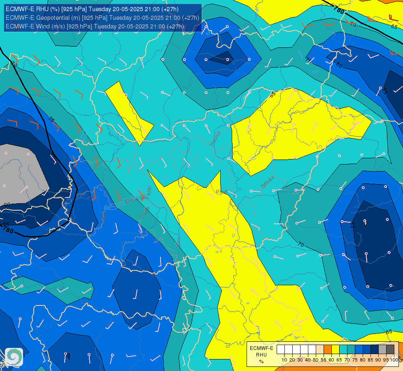Click the ECMWF-E RHU (%) title line
This screenshot has width=403, height=371.
92,9
